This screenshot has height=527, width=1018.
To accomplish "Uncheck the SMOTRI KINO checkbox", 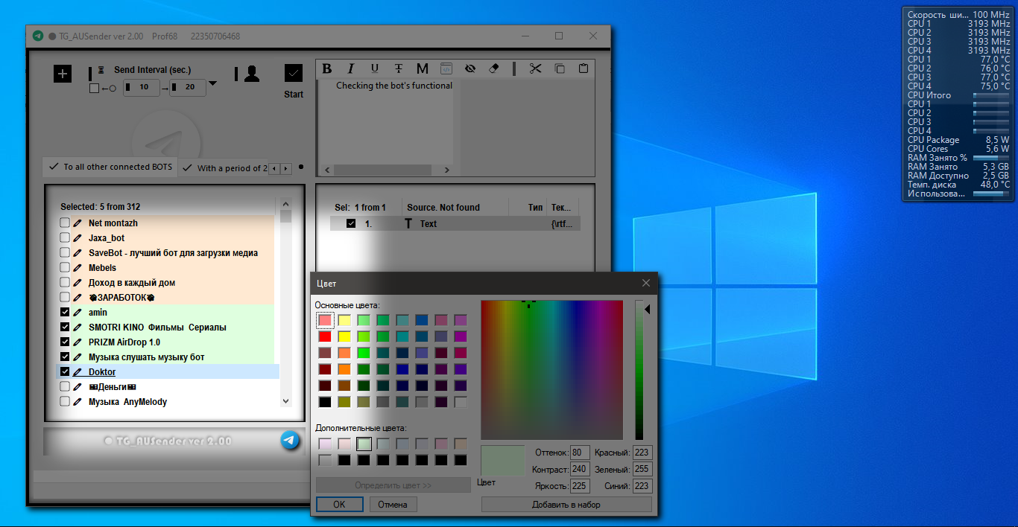I will point(65,328).
